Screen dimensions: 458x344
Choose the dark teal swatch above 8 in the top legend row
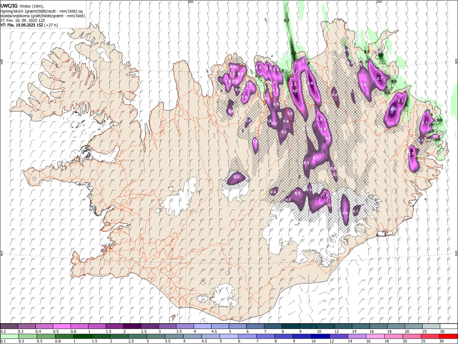[290, 326]
